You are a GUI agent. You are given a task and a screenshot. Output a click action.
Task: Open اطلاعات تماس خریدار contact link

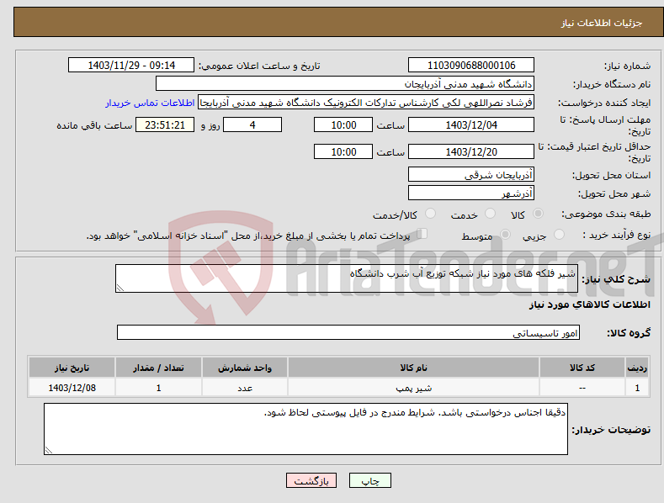[x=150, y=103]
